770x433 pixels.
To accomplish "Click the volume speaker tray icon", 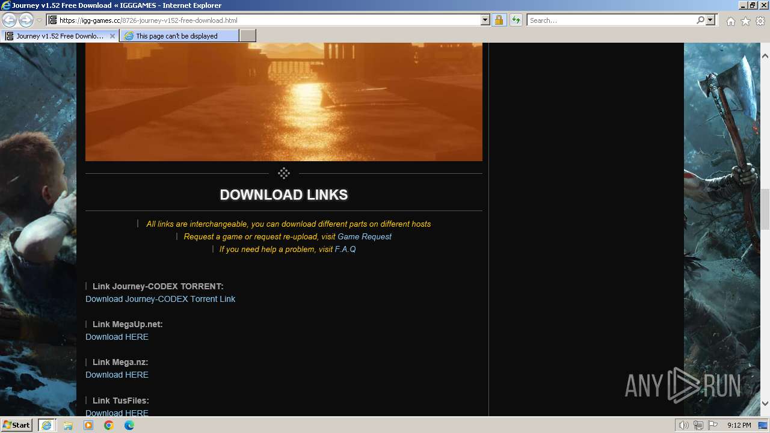I will pyautogui.click(x=684, y=425).
